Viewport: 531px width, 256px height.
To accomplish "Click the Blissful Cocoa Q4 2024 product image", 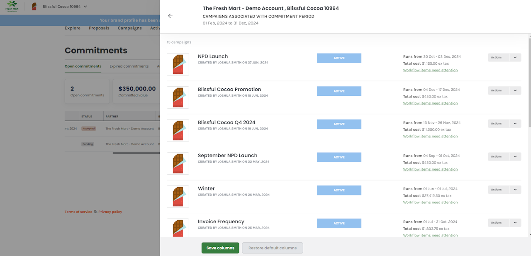I will [178, 130].
